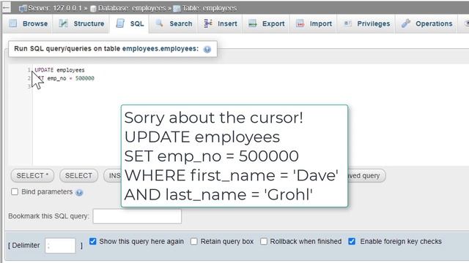The height and width of the screenshot is (263, 469).
Task: Disable Enable foreign key checks checkbox
Action: 352,241
